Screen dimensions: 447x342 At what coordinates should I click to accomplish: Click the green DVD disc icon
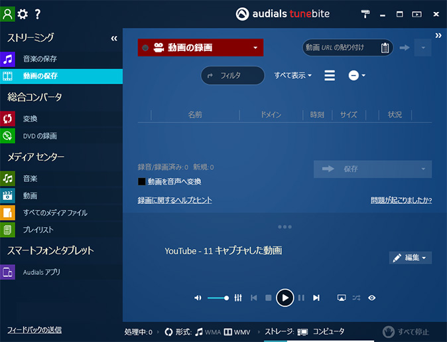7,136
